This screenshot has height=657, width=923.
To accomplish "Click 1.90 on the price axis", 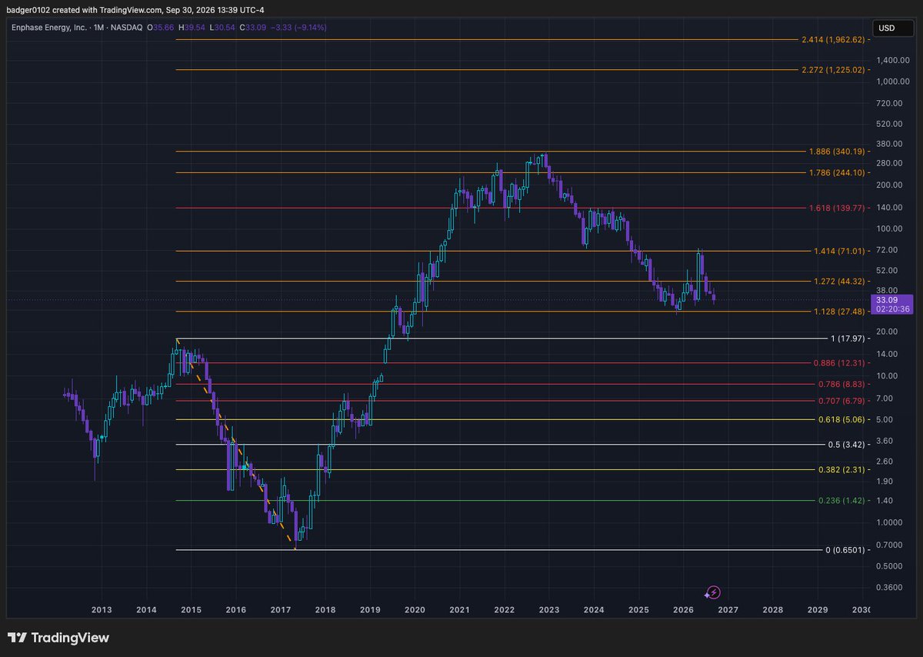I will point(885,482).
